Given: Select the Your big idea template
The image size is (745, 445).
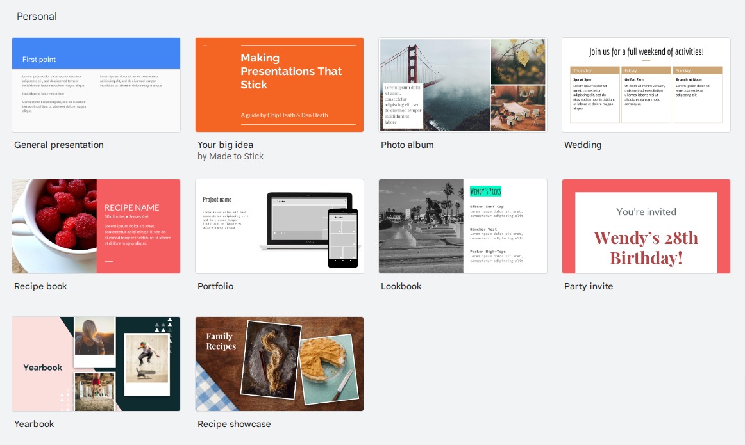Looking at the screenshot, I should (279, 85).
